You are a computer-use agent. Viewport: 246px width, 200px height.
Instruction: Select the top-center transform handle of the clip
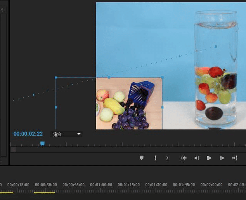[109, 77]
